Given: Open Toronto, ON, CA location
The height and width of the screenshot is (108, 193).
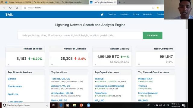Looking at the screenshot, I should tap(60, 79).
